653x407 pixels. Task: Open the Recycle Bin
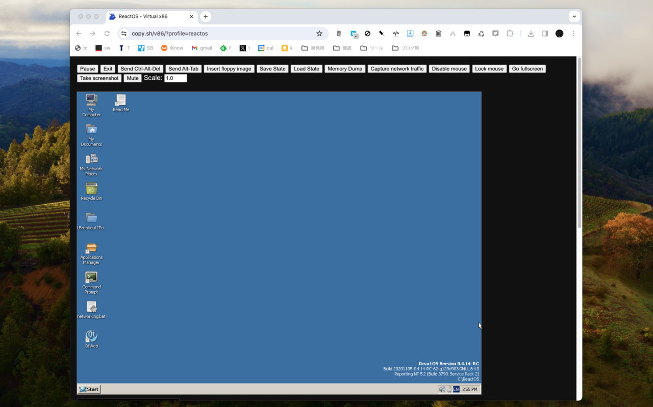point(91,188)
